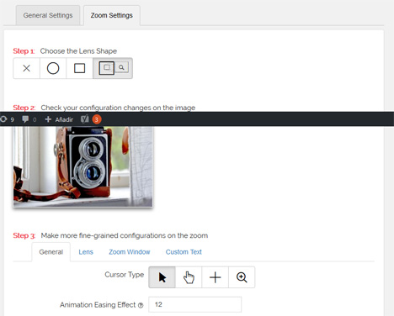The image size is (394, 316).
Task: Click the Cursor Type label
Action: click(x=125, y=275)
